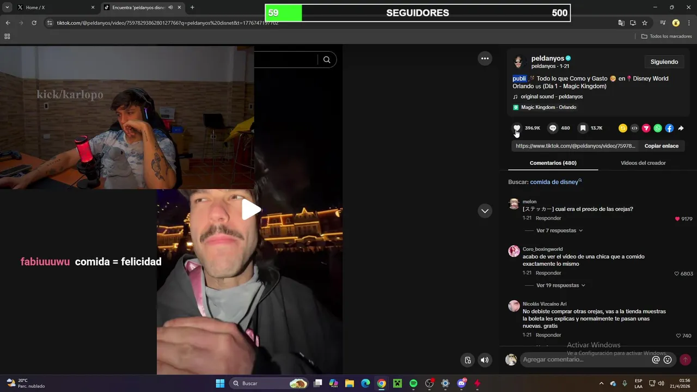
Task: Open the peldanyos username link
Action: point(548,58)
